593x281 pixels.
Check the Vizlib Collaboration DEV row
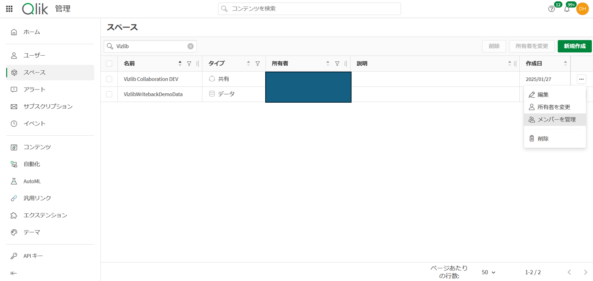(109, 79)
